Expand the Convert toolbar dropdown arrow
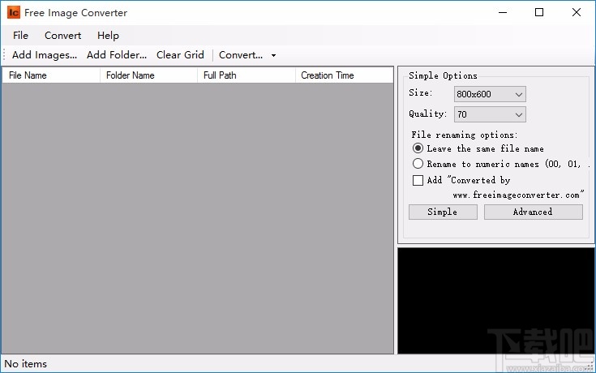 point(274,55)
